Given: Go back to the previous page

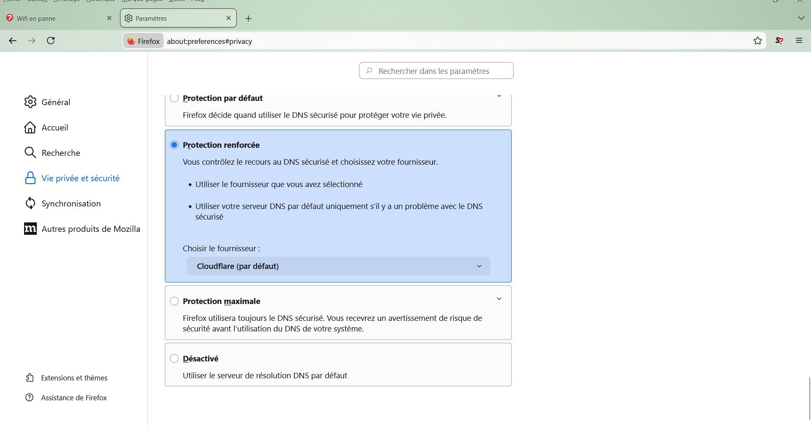Looking at the screenshot, I should [x=13, y=41].
